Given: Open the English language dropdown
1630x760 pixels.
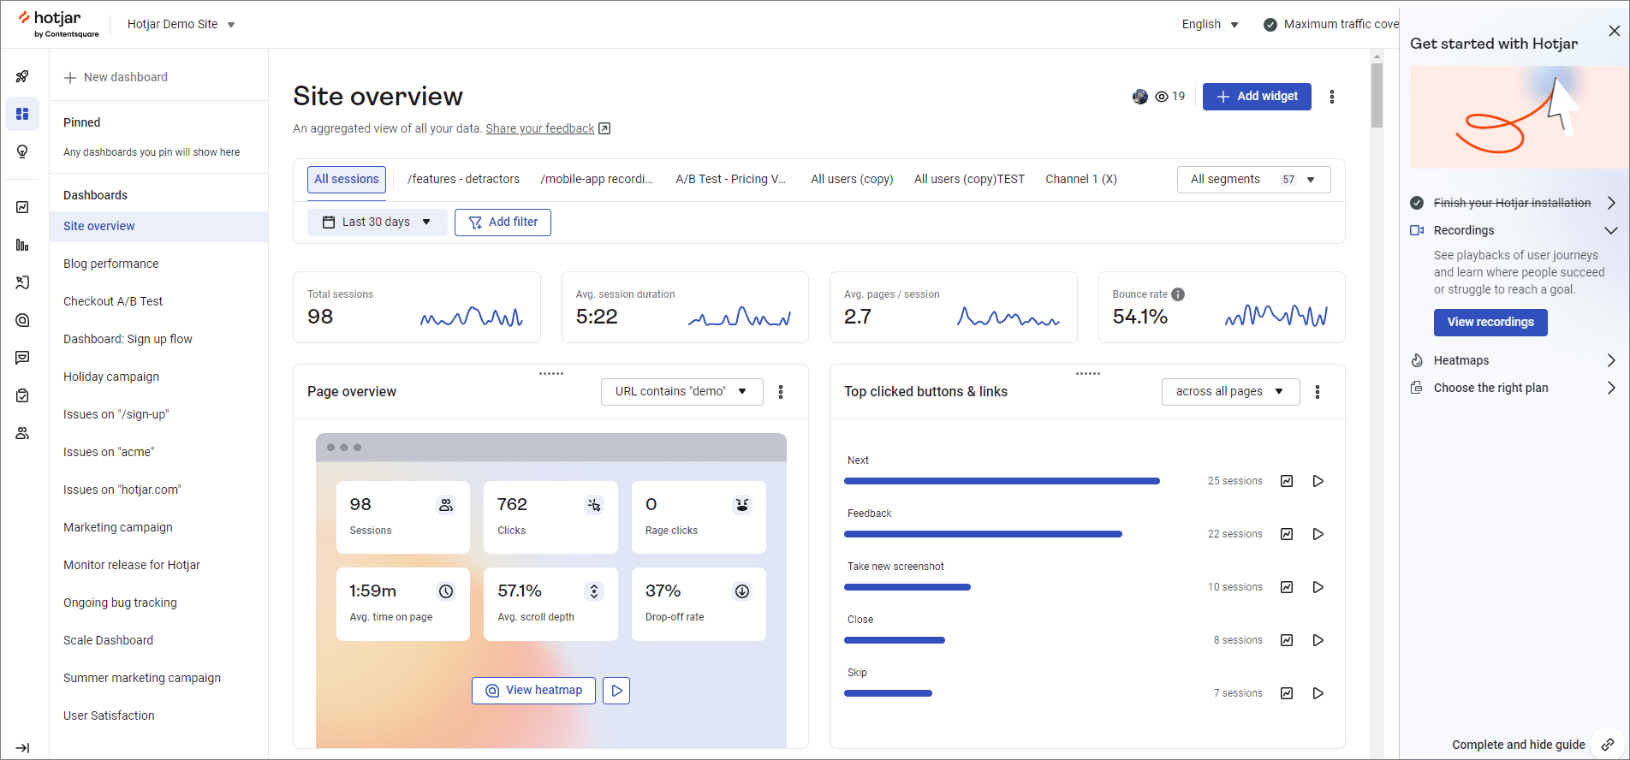Looking at the screenshot, I should [x=1210, y=24].
